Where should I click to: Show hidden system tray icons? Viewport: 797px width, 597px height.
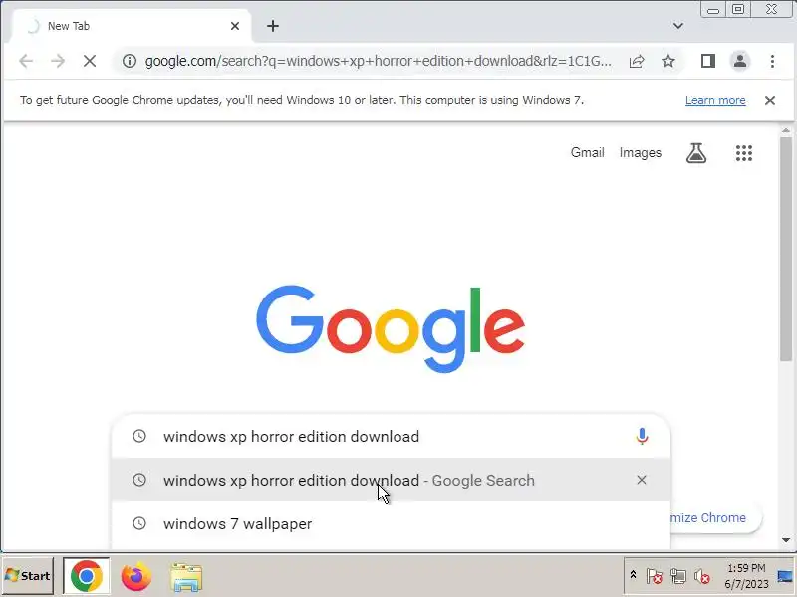pyautogui.click(x=633, y=575)
